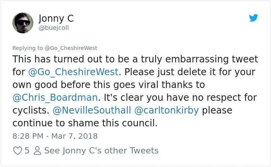Click the like count number 5

coord(27,151)
